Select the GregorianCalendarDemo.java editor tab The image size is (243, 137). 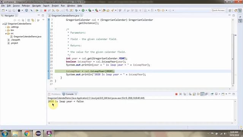(65, 16)
